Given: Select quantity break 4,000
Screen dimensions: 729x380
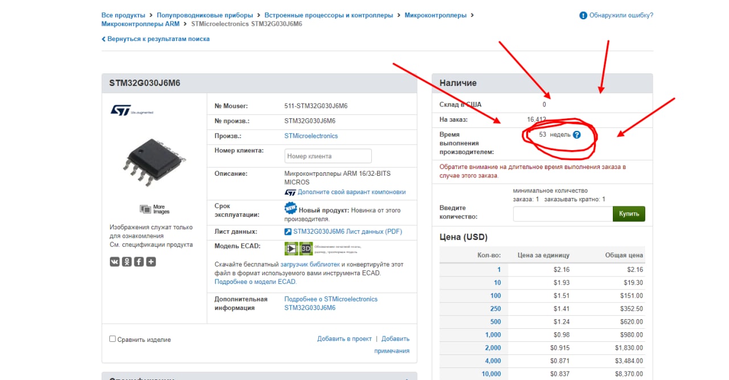Looking at the screenshot, I should (493, 361).
